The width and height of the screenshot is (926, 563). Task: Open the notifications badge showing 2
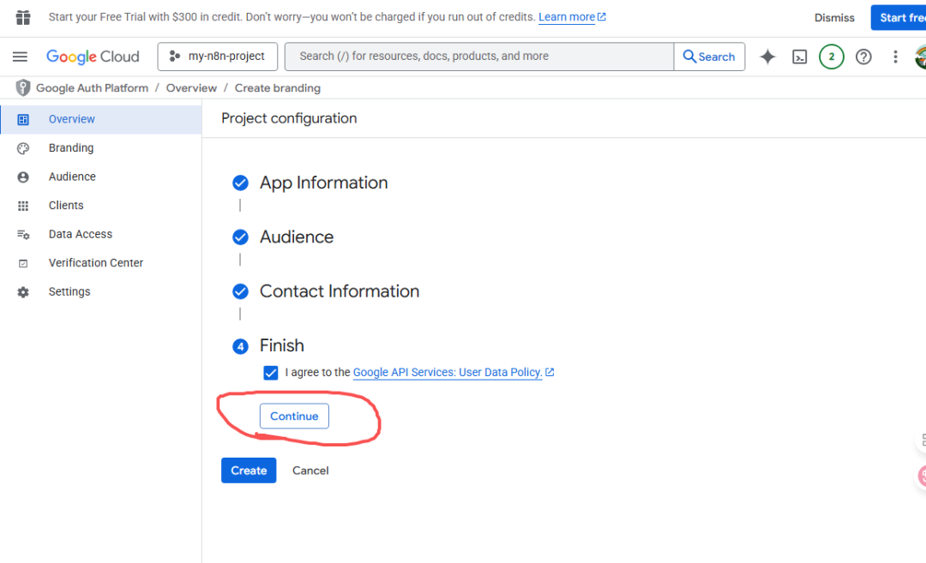[x=831, y=57]
